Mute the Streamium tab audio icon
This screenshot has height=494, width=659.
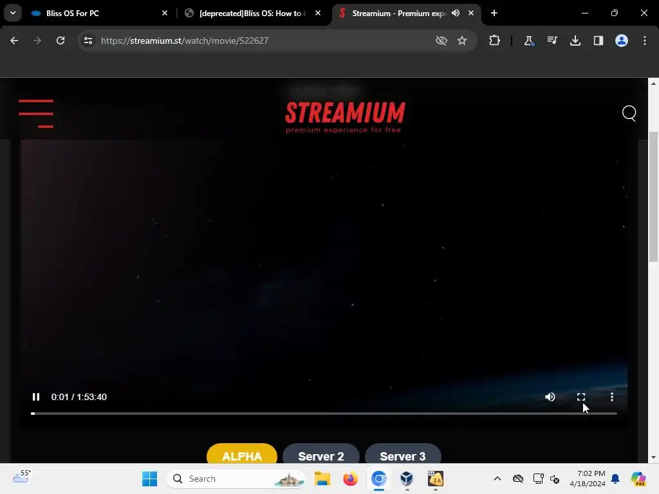pos(456,14)
